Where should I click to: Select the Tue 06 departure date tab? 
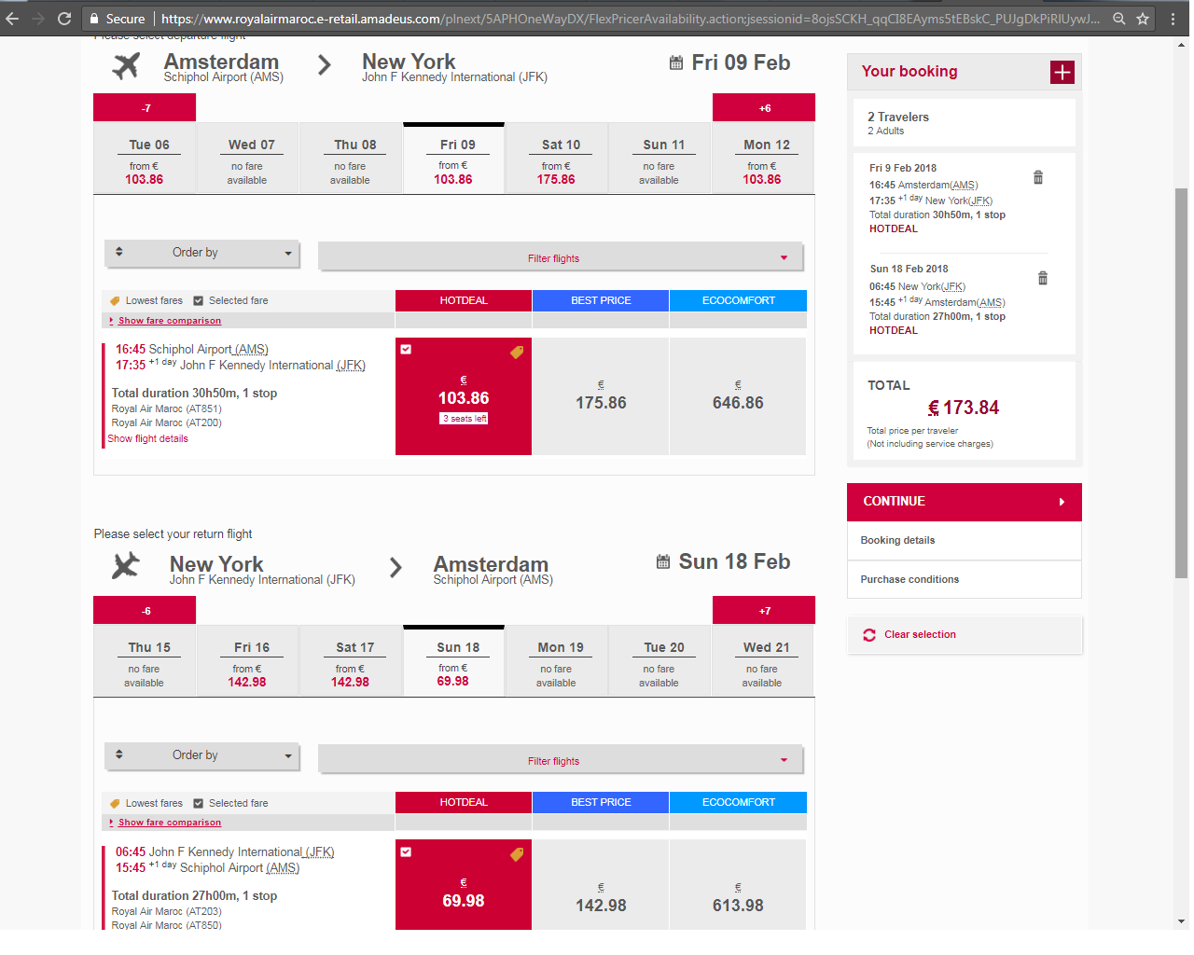[145, 159]
